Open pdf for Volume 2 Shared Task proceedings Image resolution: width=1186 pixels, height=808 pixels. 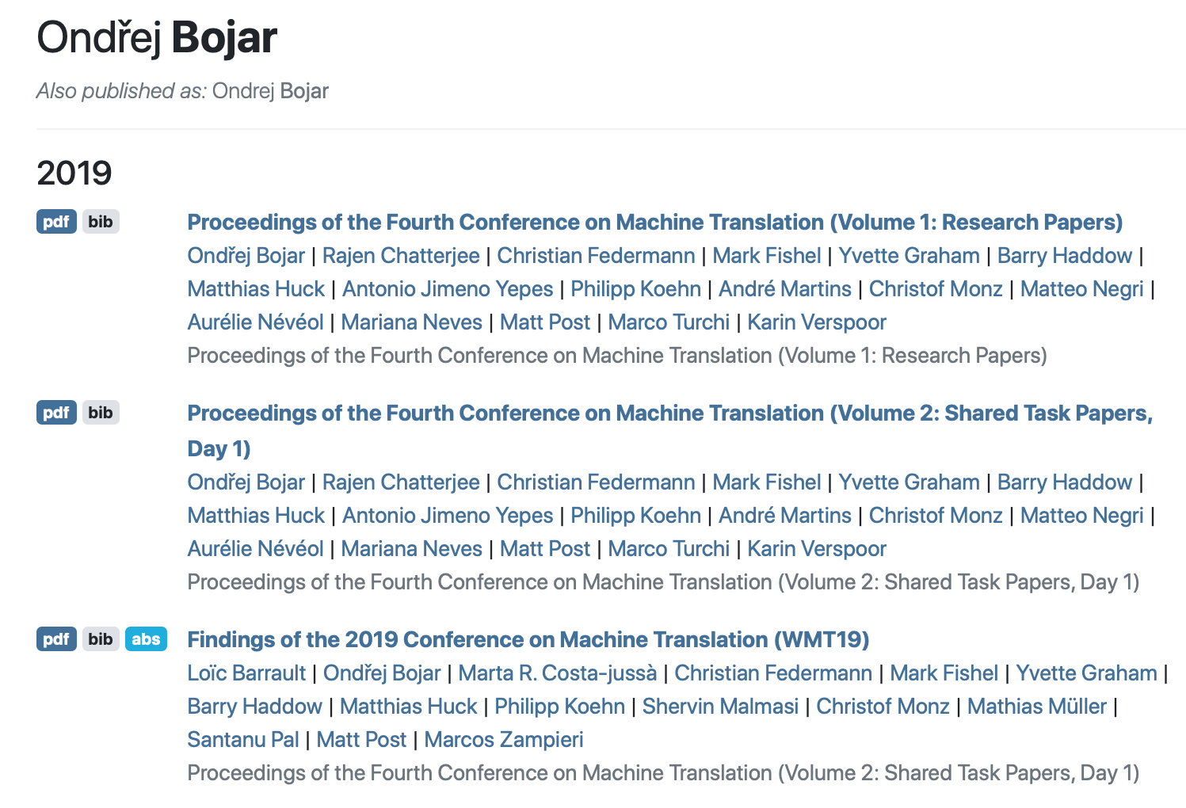56,413
